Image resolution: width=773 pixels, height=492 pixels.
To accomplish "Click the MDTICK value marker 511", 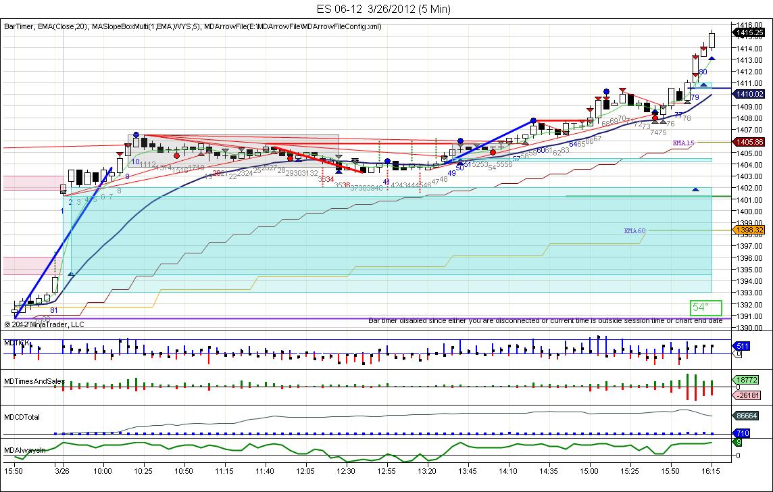I will 743,346.
